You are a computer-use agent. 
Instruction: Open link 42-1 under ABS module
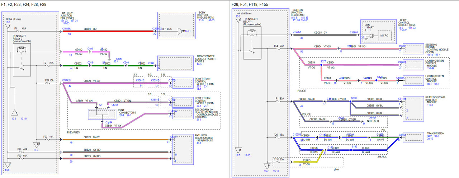coord(199,142)
